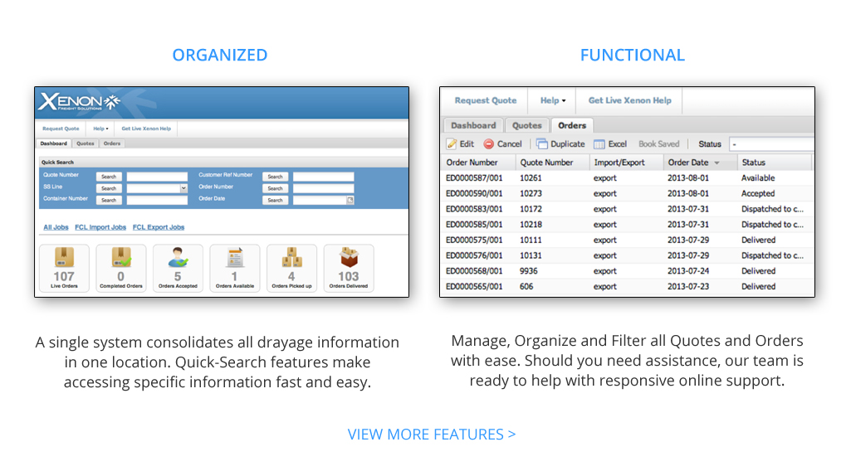The image size is (851, 476).
Task: Select order row ED0000583/001
Action: coord(627,209)
